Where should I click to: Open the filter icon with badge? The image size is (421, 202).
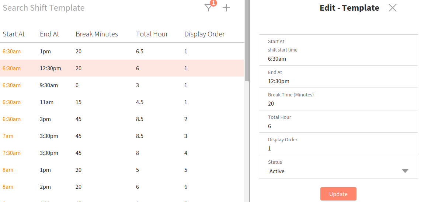tap(209, 8)
